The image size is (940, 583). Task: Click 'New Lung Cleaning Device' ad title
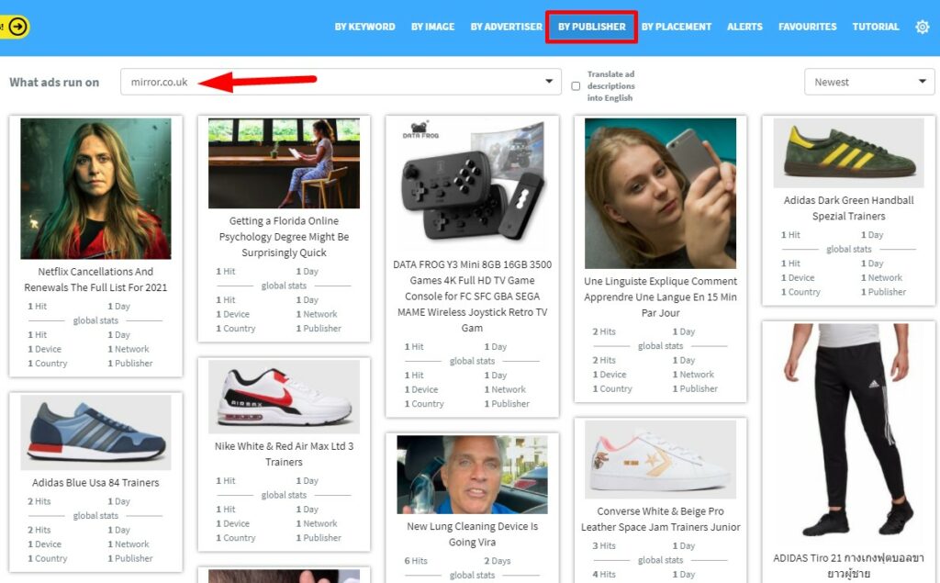(473, 534)
